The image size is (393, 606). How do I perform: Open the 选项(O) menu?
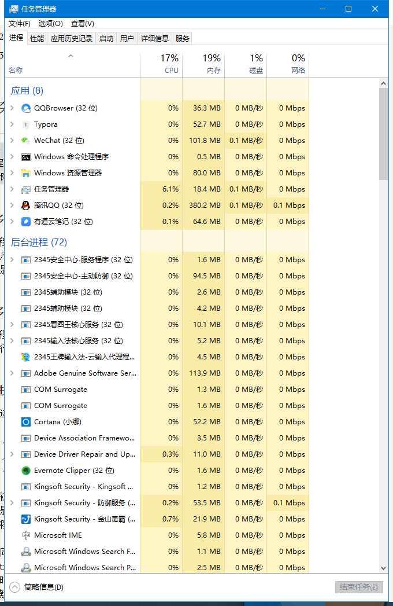pyautogui.click(x=51, y=24)
